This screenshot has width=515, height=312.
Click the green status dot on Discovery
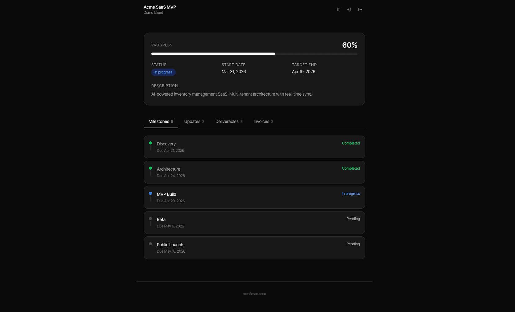150,143
